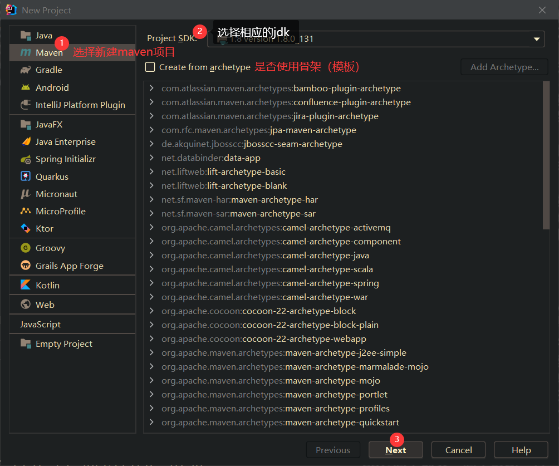The image size is (559, 466).
Task: Select Maven project type label
Action: 49,53
